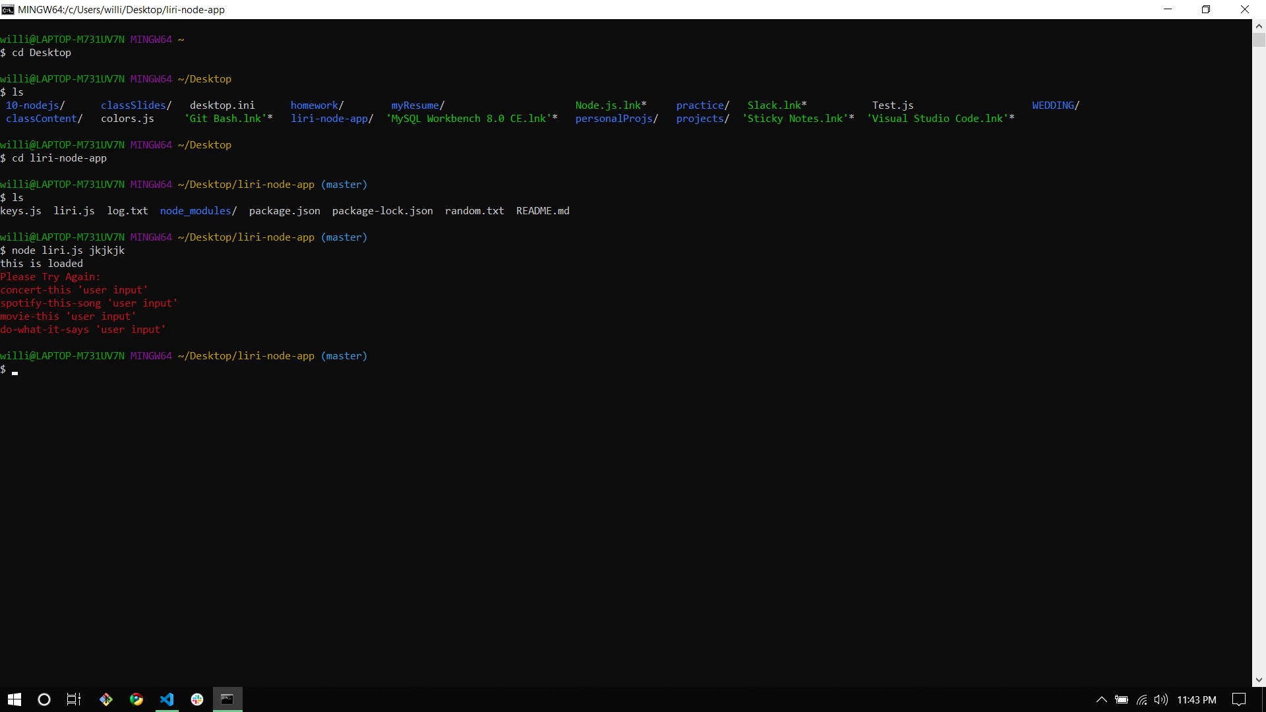Open the calendar by clicking the clock
Image resolution: width=1266 pixels, height=712 pixels.
(x=1197, y=700)
